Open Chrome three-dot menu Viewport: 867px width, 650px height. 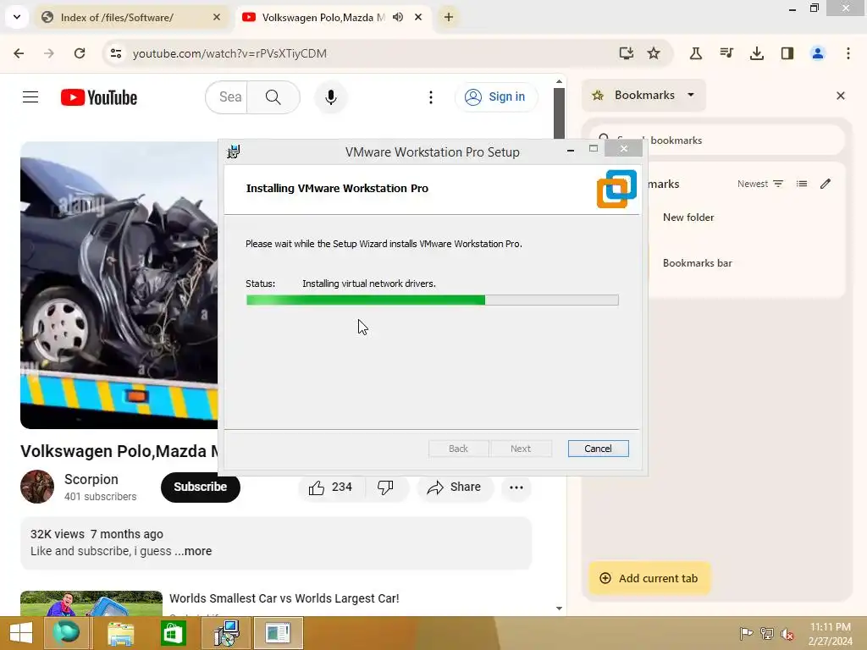[x=848, y=53]
